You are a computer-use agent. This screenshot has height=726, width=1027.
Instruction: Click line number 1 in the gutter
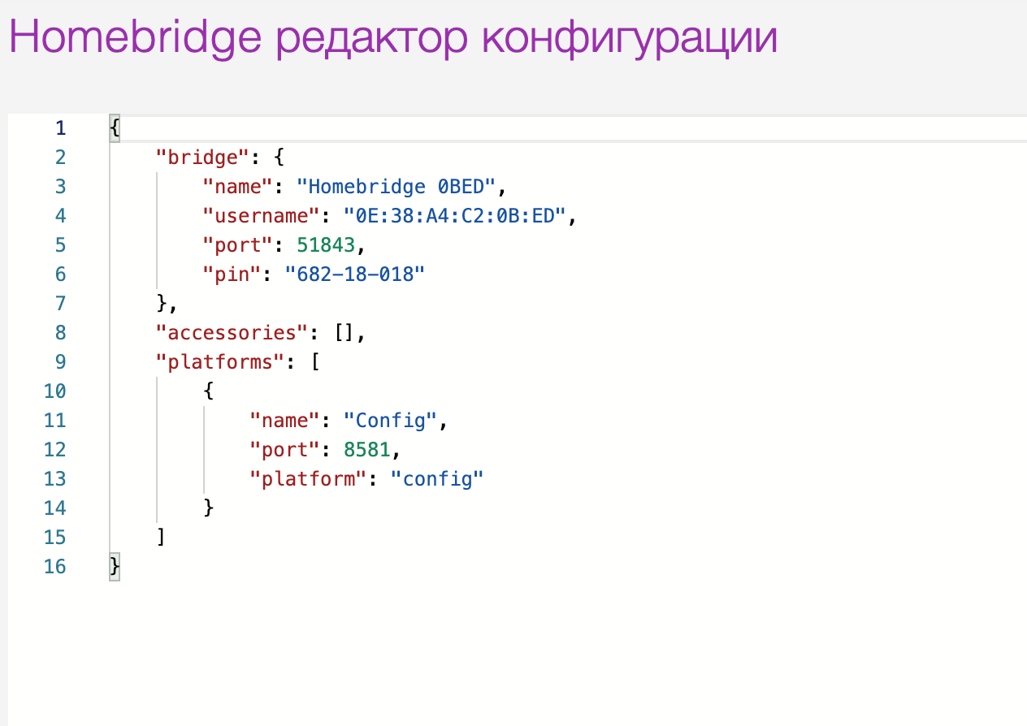point(60,127)
